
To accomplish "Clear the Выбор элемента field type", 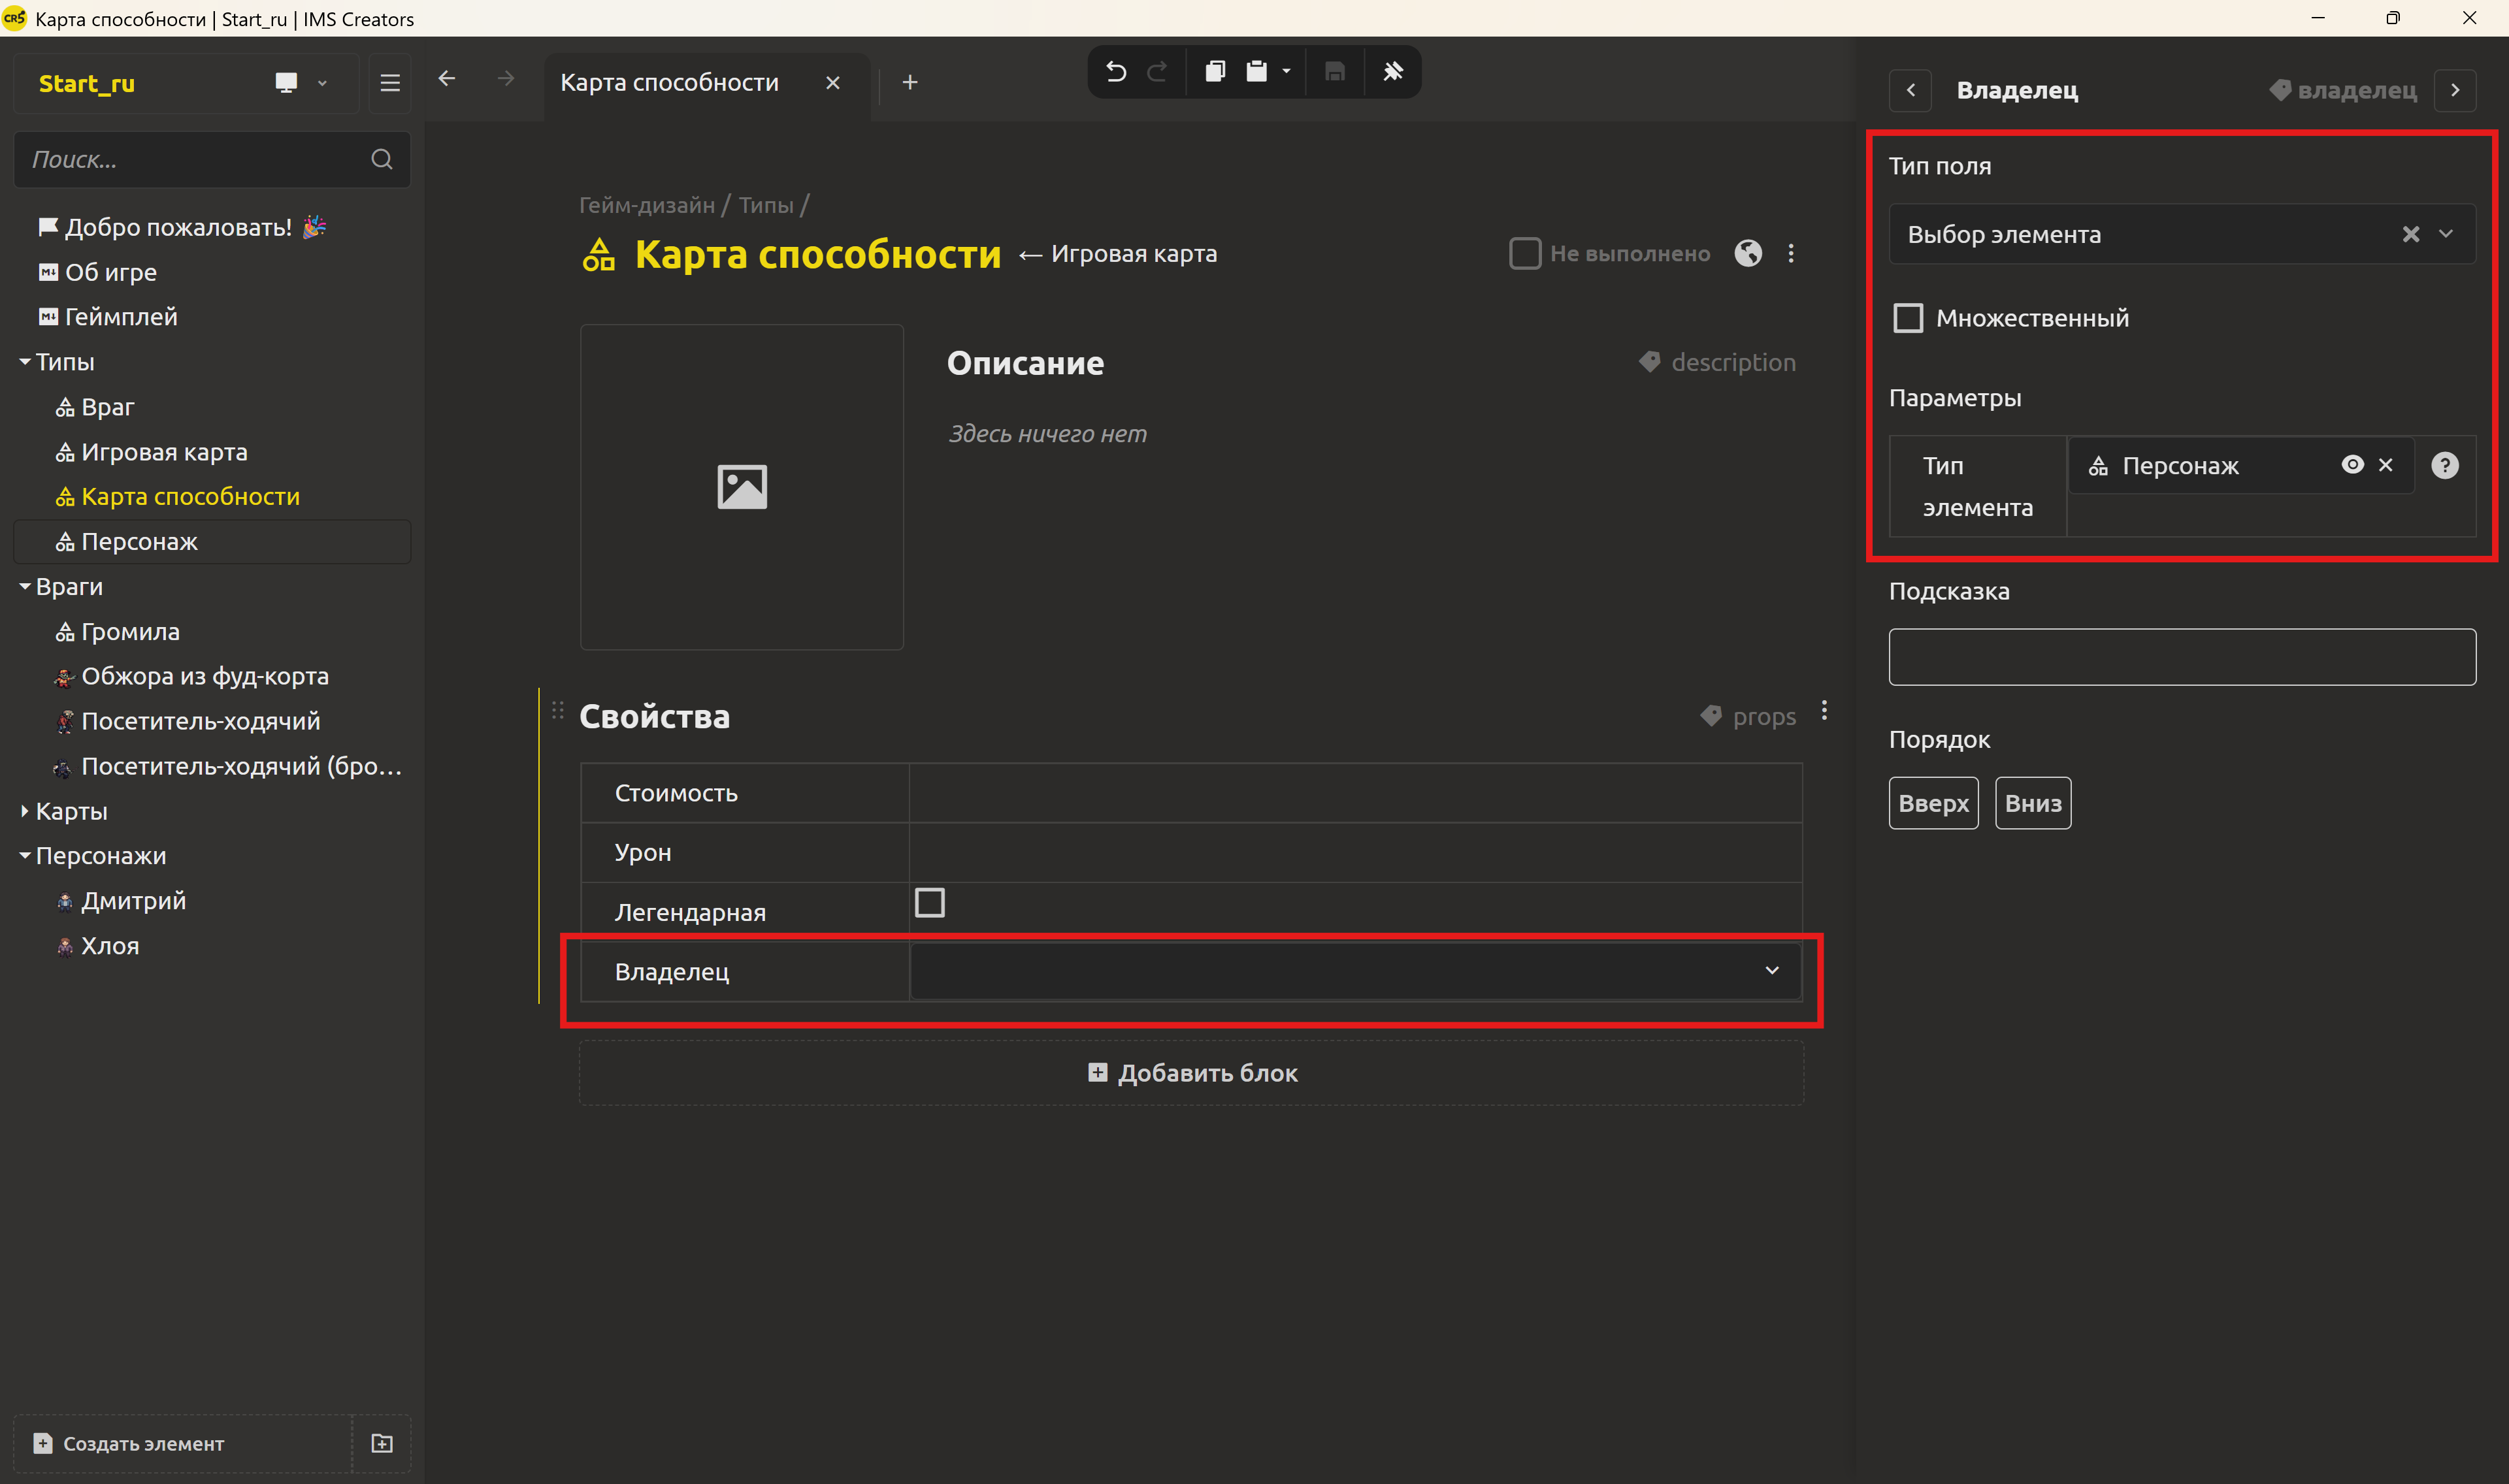I will 2411,234.
